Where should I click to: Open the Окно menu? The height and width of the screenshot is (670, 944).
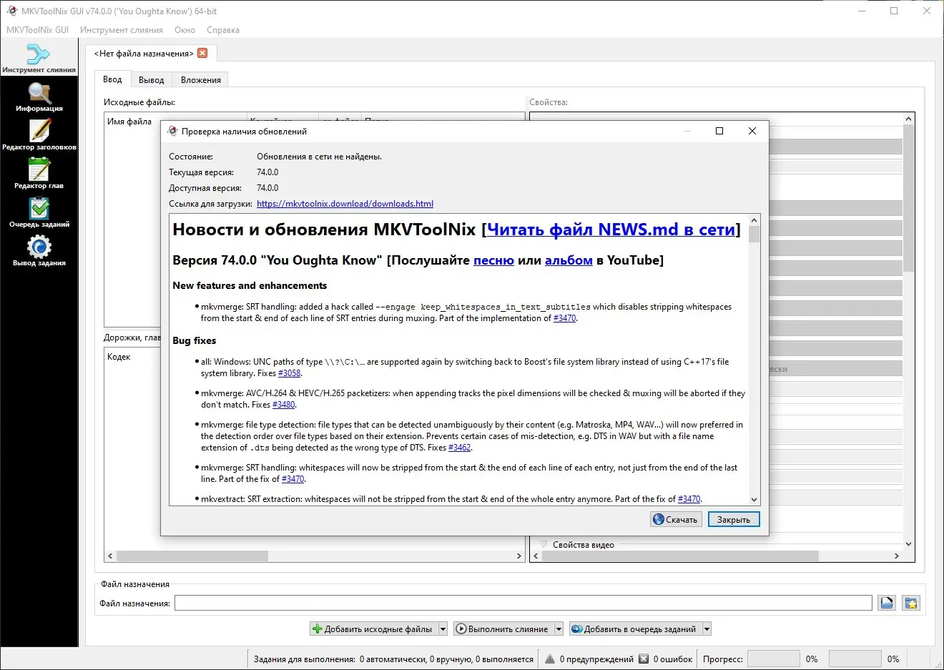185,30
